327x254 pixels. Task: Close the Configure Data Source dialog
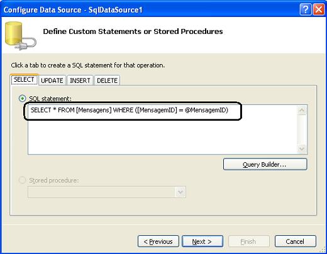coord(319,9)
